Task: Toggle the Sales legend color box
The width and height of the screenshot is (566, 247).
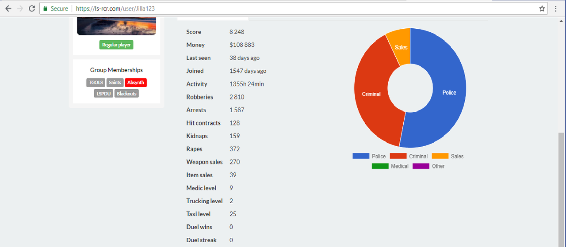Action: 440,156
